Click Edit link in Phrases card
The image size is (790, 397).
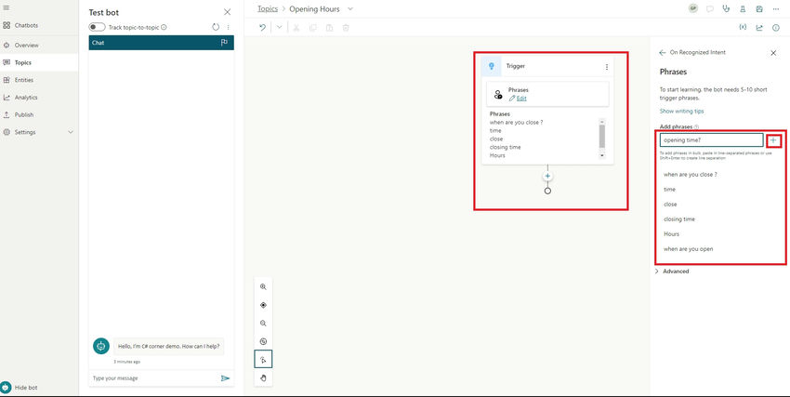pyautogui.click(x=521, y=99)
